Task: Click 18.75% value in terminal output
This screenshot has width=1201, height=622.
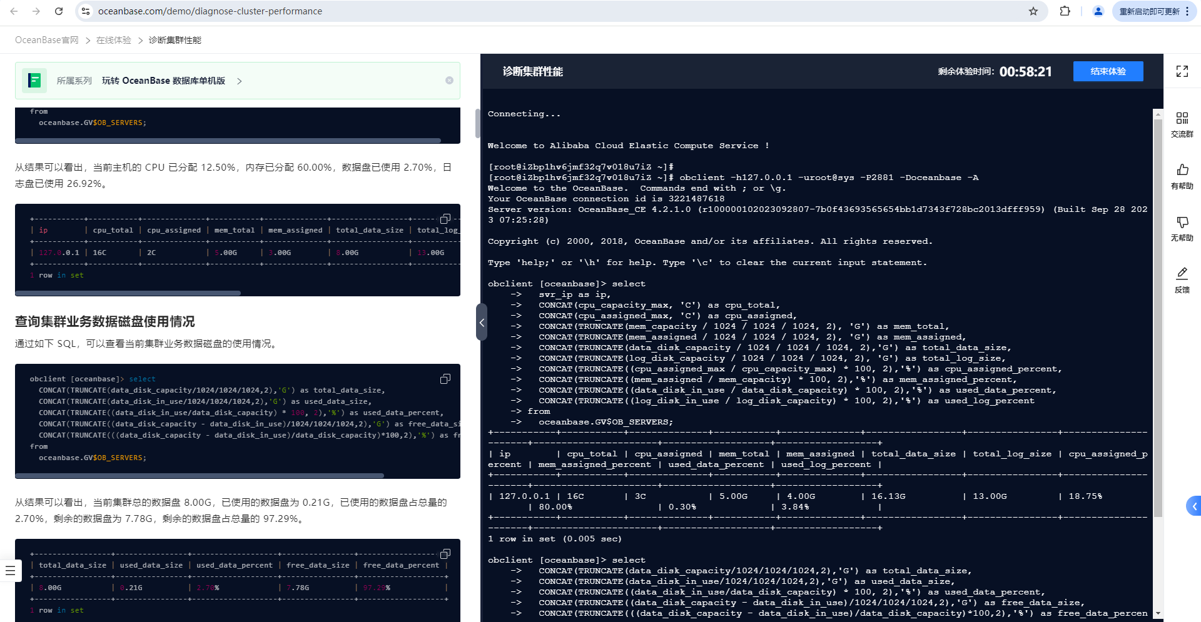Action: (x=1085, y=496)
